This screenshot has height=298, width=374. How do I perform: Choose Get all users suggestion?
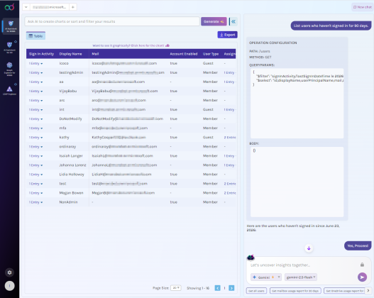point(256,291)
